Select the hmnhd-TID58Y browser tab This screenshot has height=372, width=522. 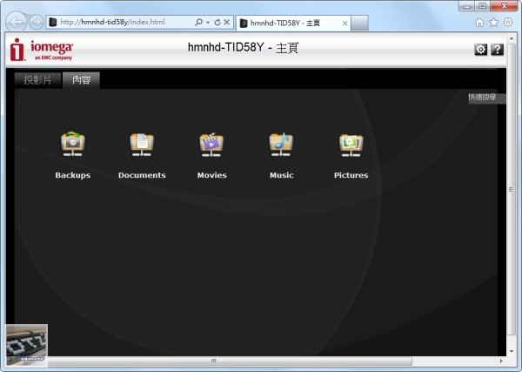click(293, 23)
